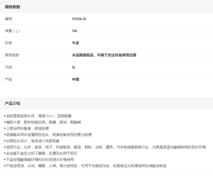Click the value 36 in the 尺码 row
This screenshot has height=179, width=213.
click(73, 67)
